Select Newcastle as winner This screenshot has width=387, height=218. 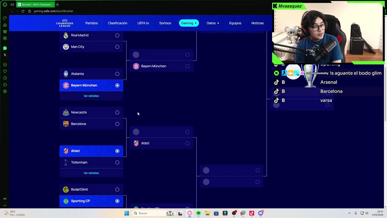[x=117, y=112]
